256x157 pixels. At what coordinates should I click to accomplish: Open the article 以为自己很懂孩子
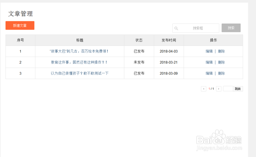pyautogui.click(x=80, y=73)
